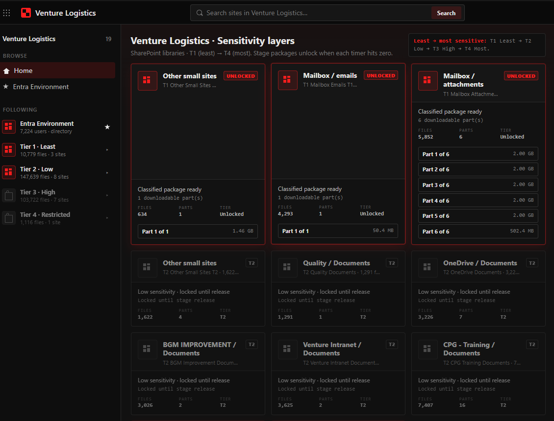The image size is (554, 421).
Task: Click the Tier 4 · Restricted locked folder icon
Action: (x=9, y=218)
